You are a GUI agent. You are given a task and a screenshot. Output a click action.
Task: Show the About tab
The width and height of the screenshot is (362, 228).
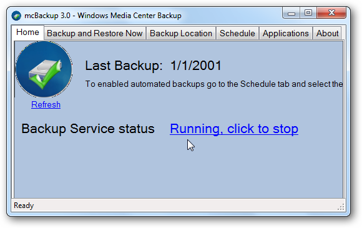coord(327,34)
